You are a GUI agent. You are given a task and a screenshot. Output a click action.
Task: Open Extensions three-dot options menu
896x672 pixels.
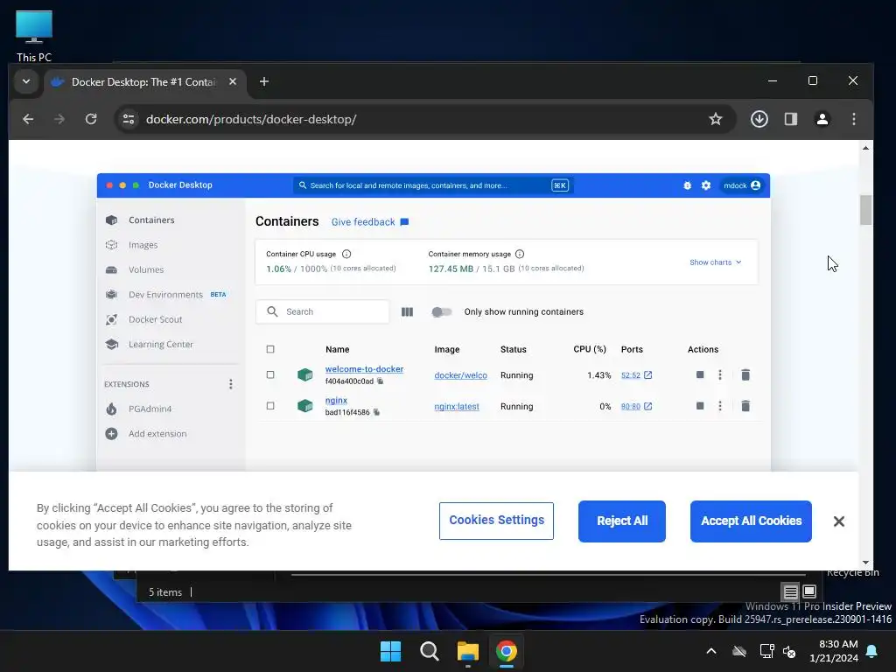click(231, 384)
